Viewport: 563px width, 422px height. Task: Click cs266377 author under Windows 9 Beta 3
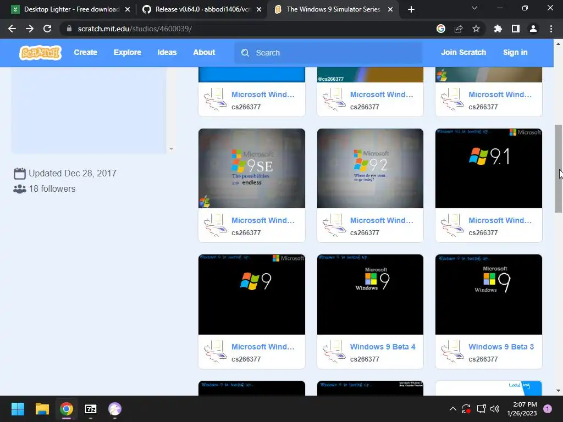click(483, 359)
